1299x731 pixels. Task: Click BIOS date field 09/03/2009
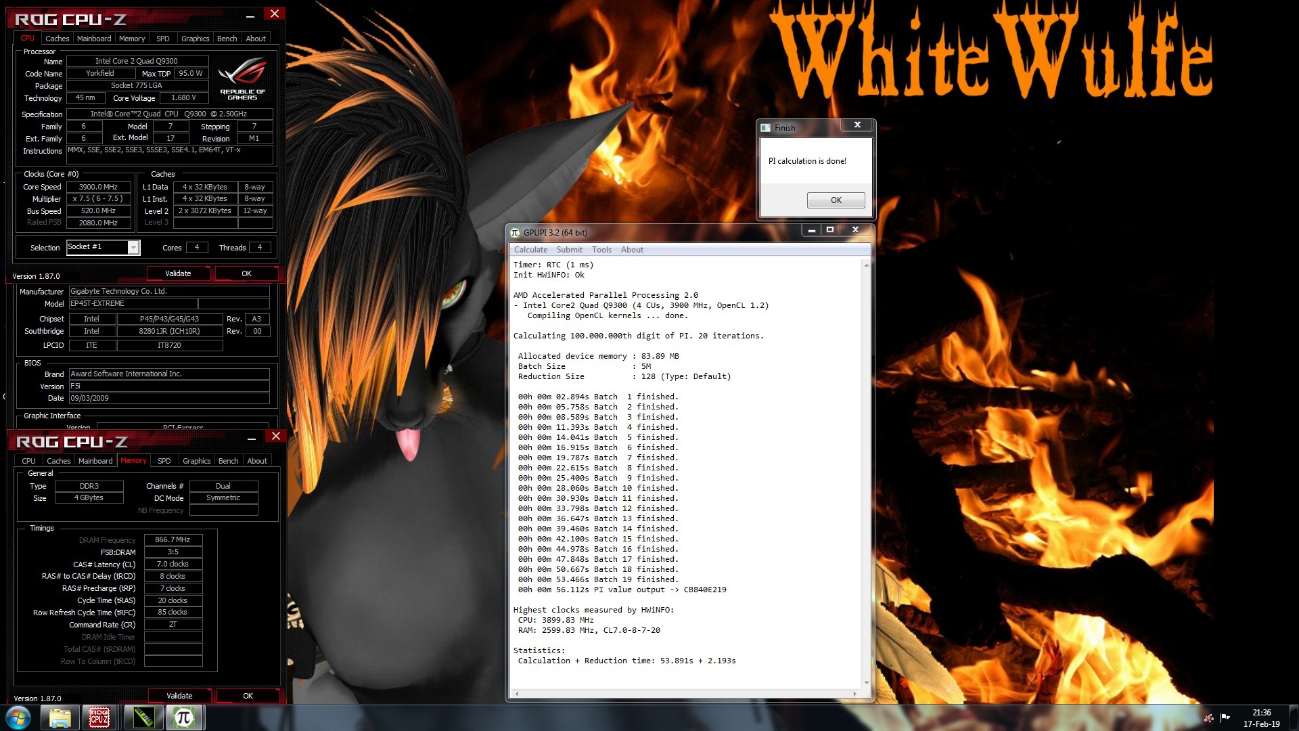coord(169,399)
